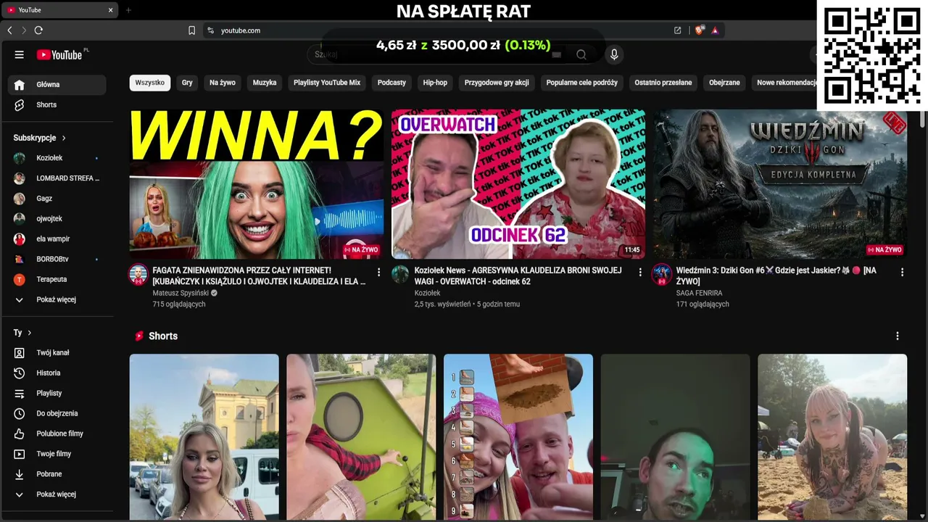Open the Wiedźmin 3: Dziki Gon #6 title
Viewport: 928px width, 522px height.
click(x=776, y=275)
